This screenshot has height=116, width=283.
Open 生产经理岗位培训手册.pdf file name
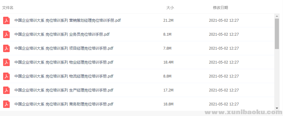pyautogui.click(x=64, y=90)
